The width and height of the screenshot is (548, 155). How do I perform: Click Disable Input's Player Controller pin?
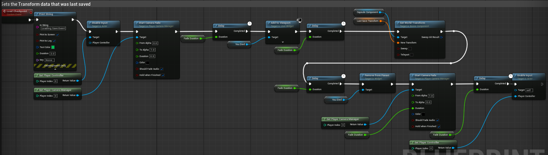click(90, 43)
